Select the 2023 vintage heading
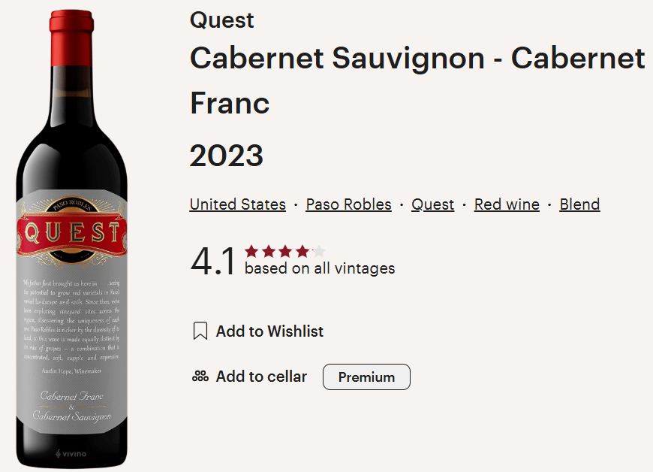Image resolution: width=653 pixels, height=472 pixels. [226, 156]
